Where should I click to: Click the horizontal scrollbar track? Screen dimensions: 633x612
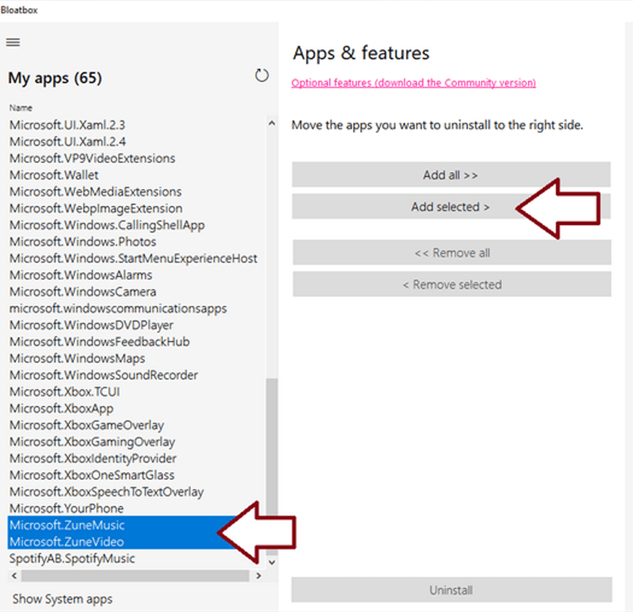pos(135,576)
